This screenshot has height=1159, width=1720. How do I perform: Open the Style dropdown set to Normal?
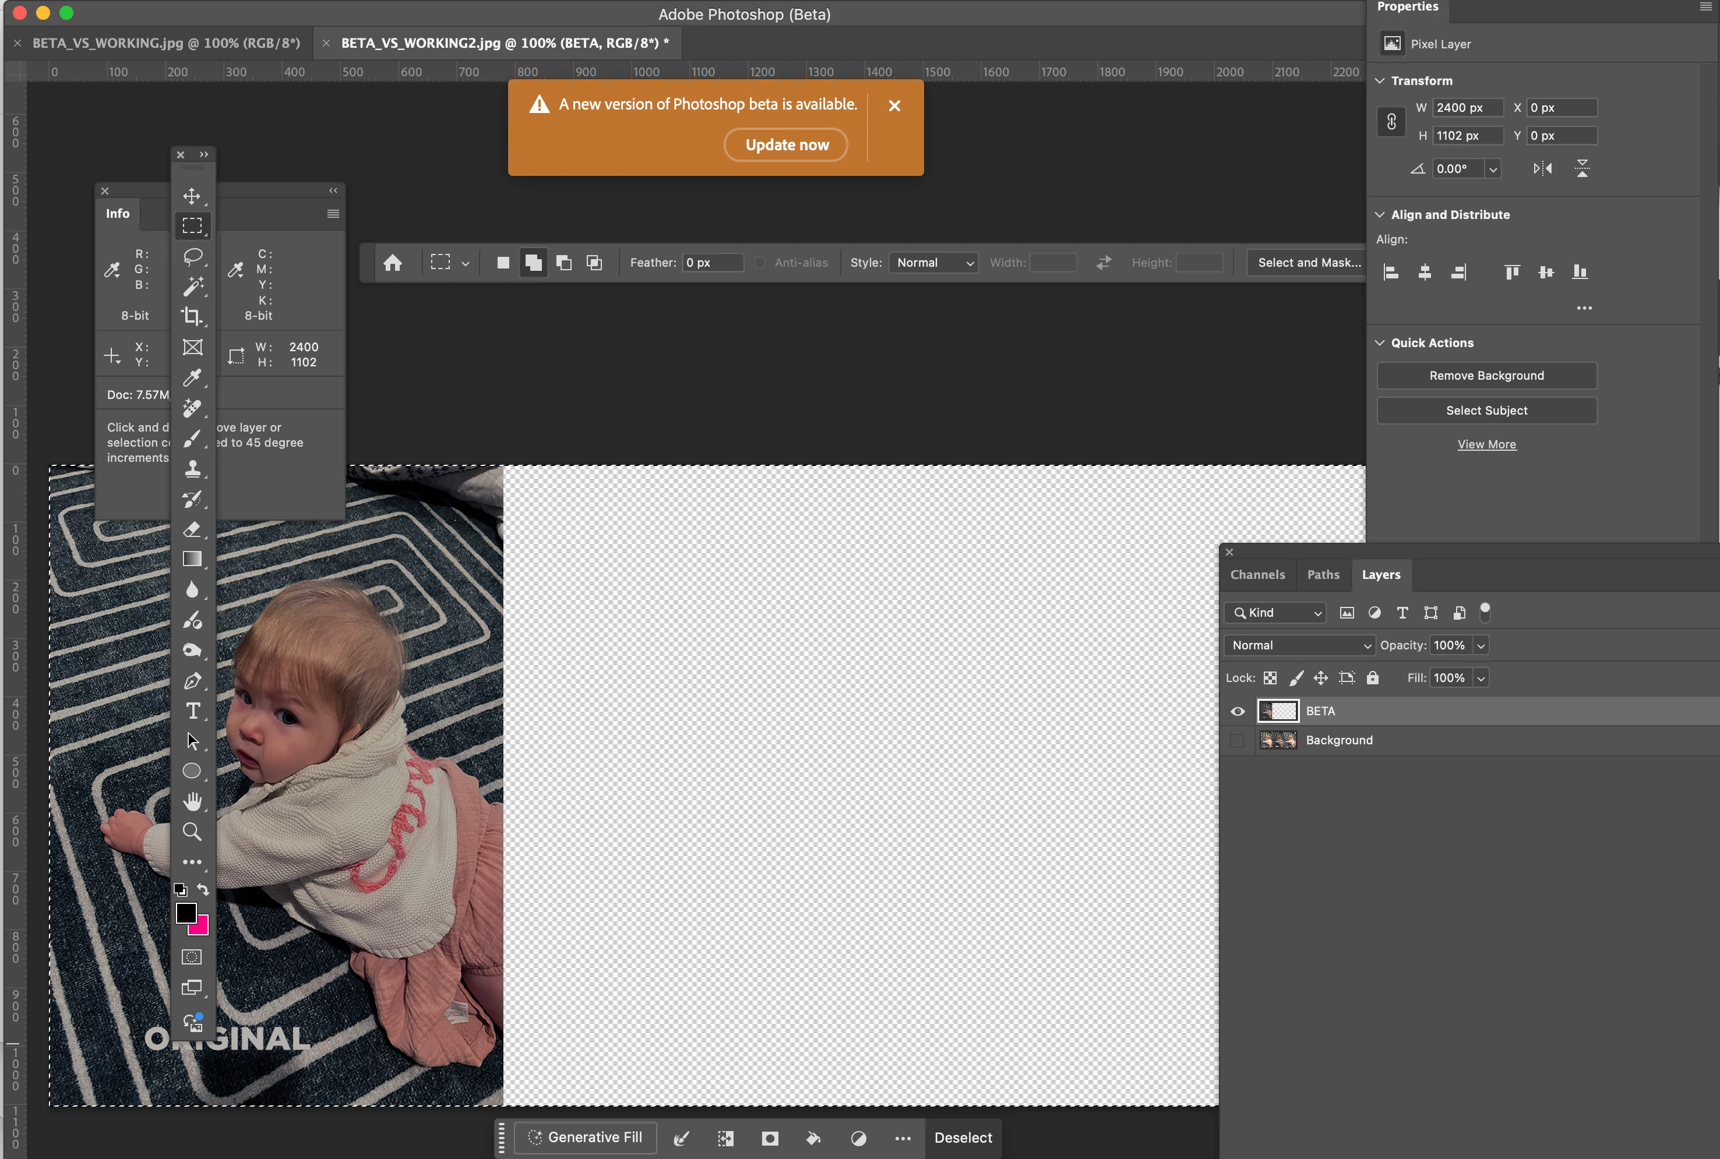(933, 263)
